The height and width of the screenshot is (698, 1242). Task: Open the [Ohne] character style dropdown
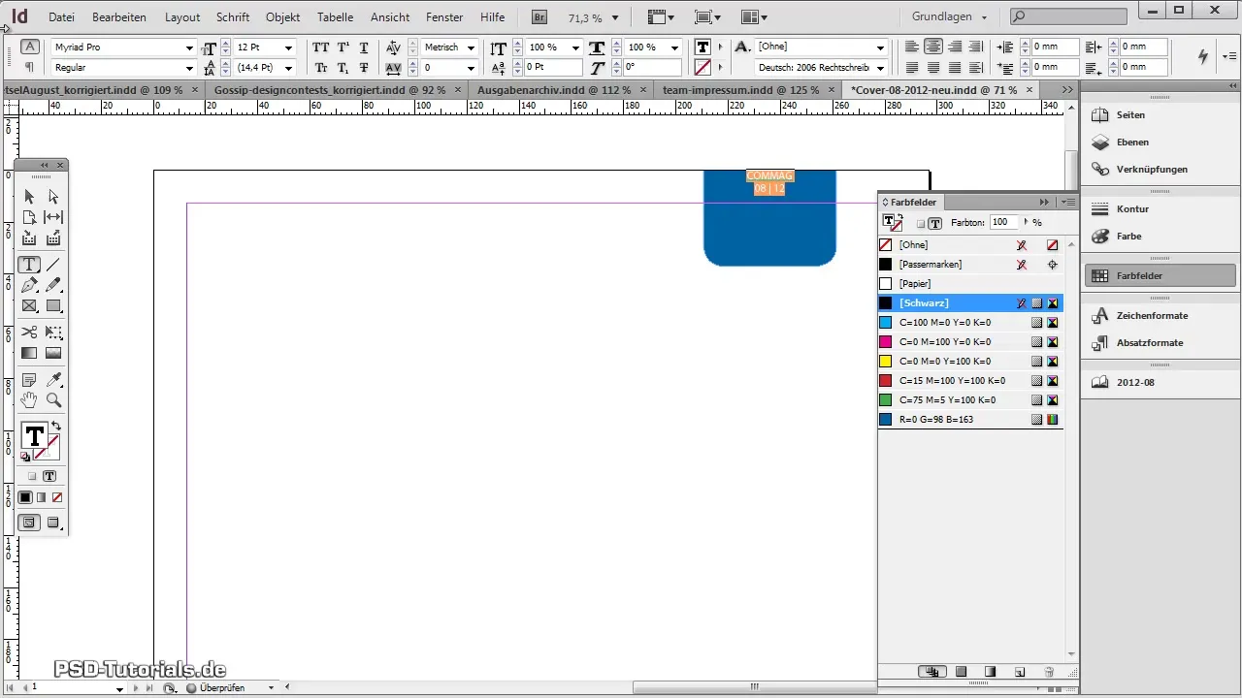tap(880, 48)
